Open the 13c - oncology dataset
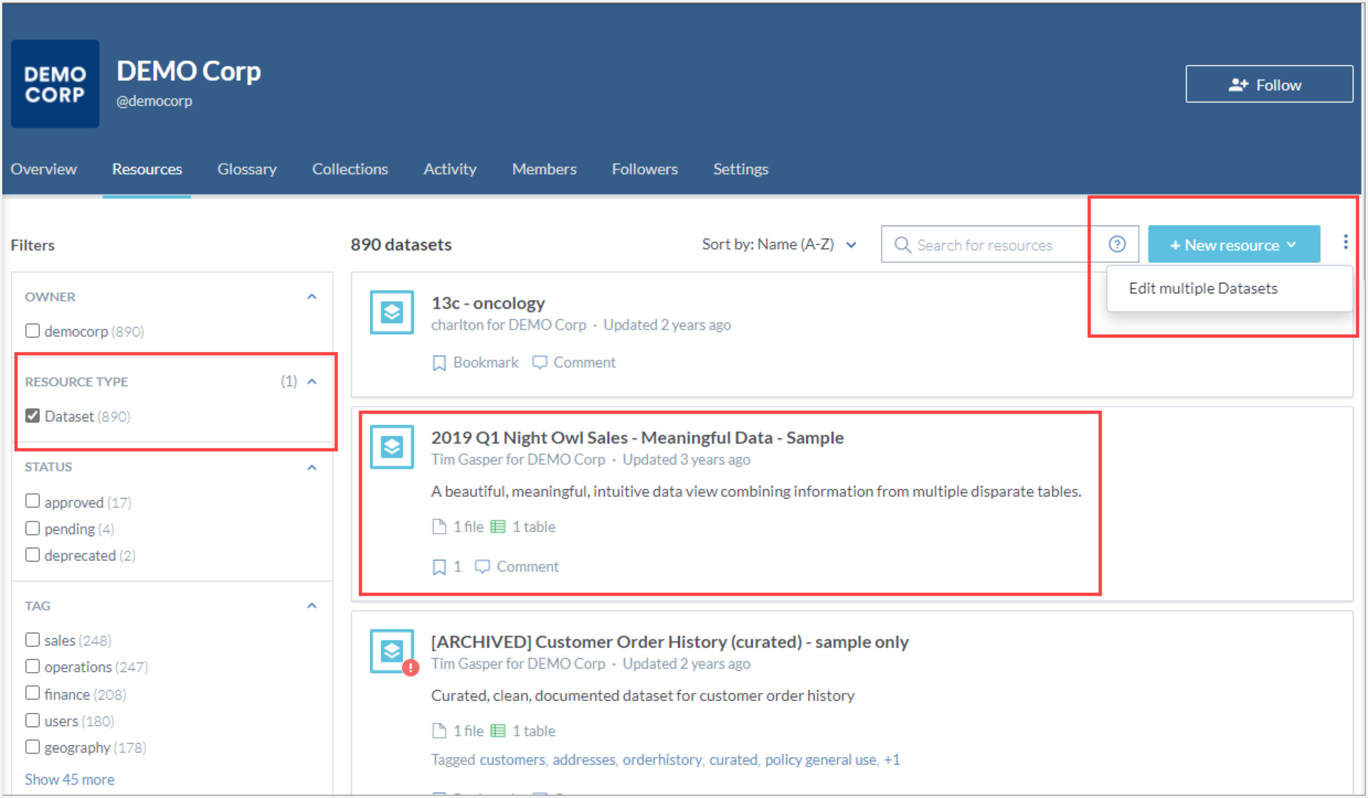The height and width of the screenshot is (798, 1368). [x=488, y=303]
